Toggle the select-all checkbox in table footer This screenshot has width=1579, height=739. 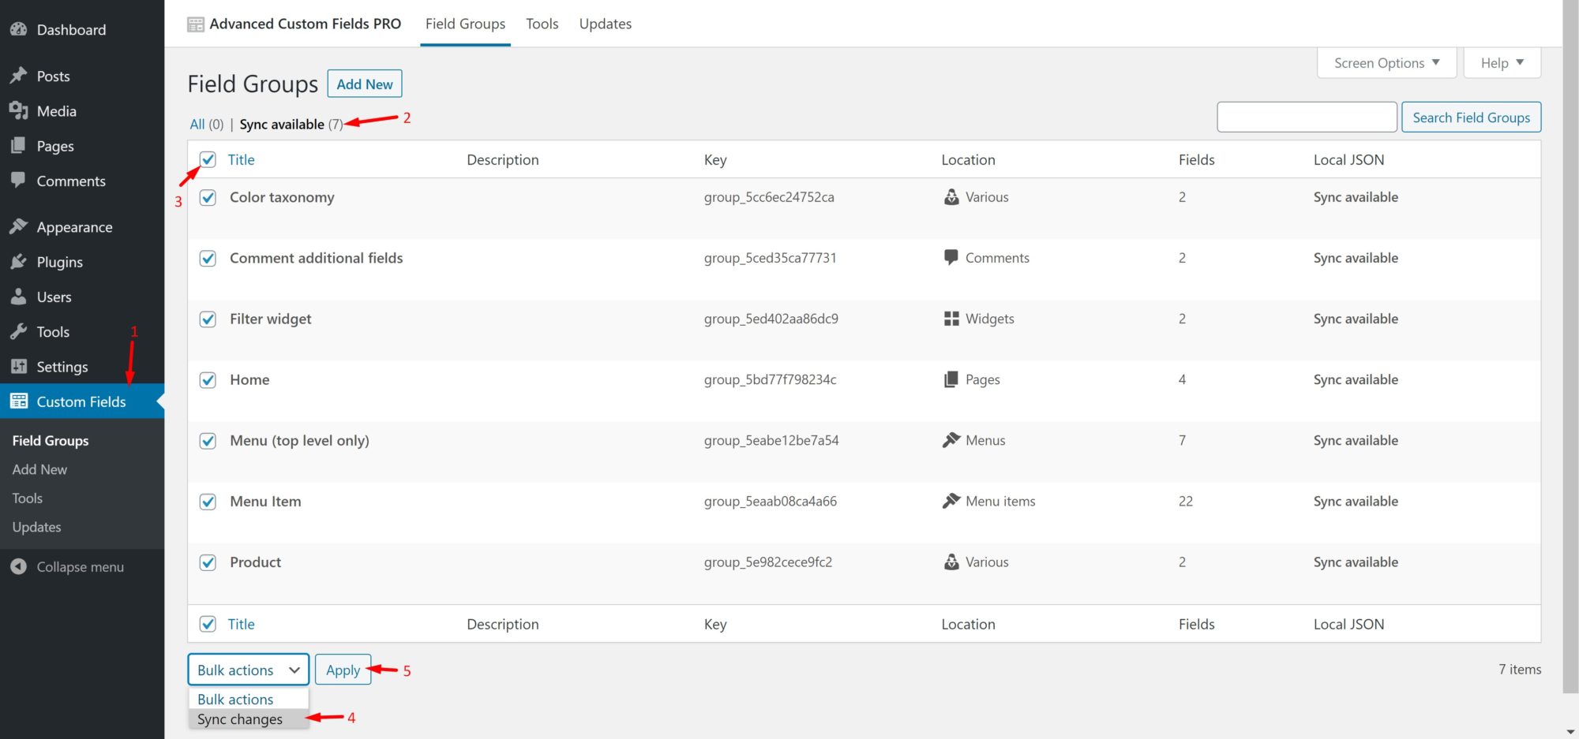(x=208, y=624)
